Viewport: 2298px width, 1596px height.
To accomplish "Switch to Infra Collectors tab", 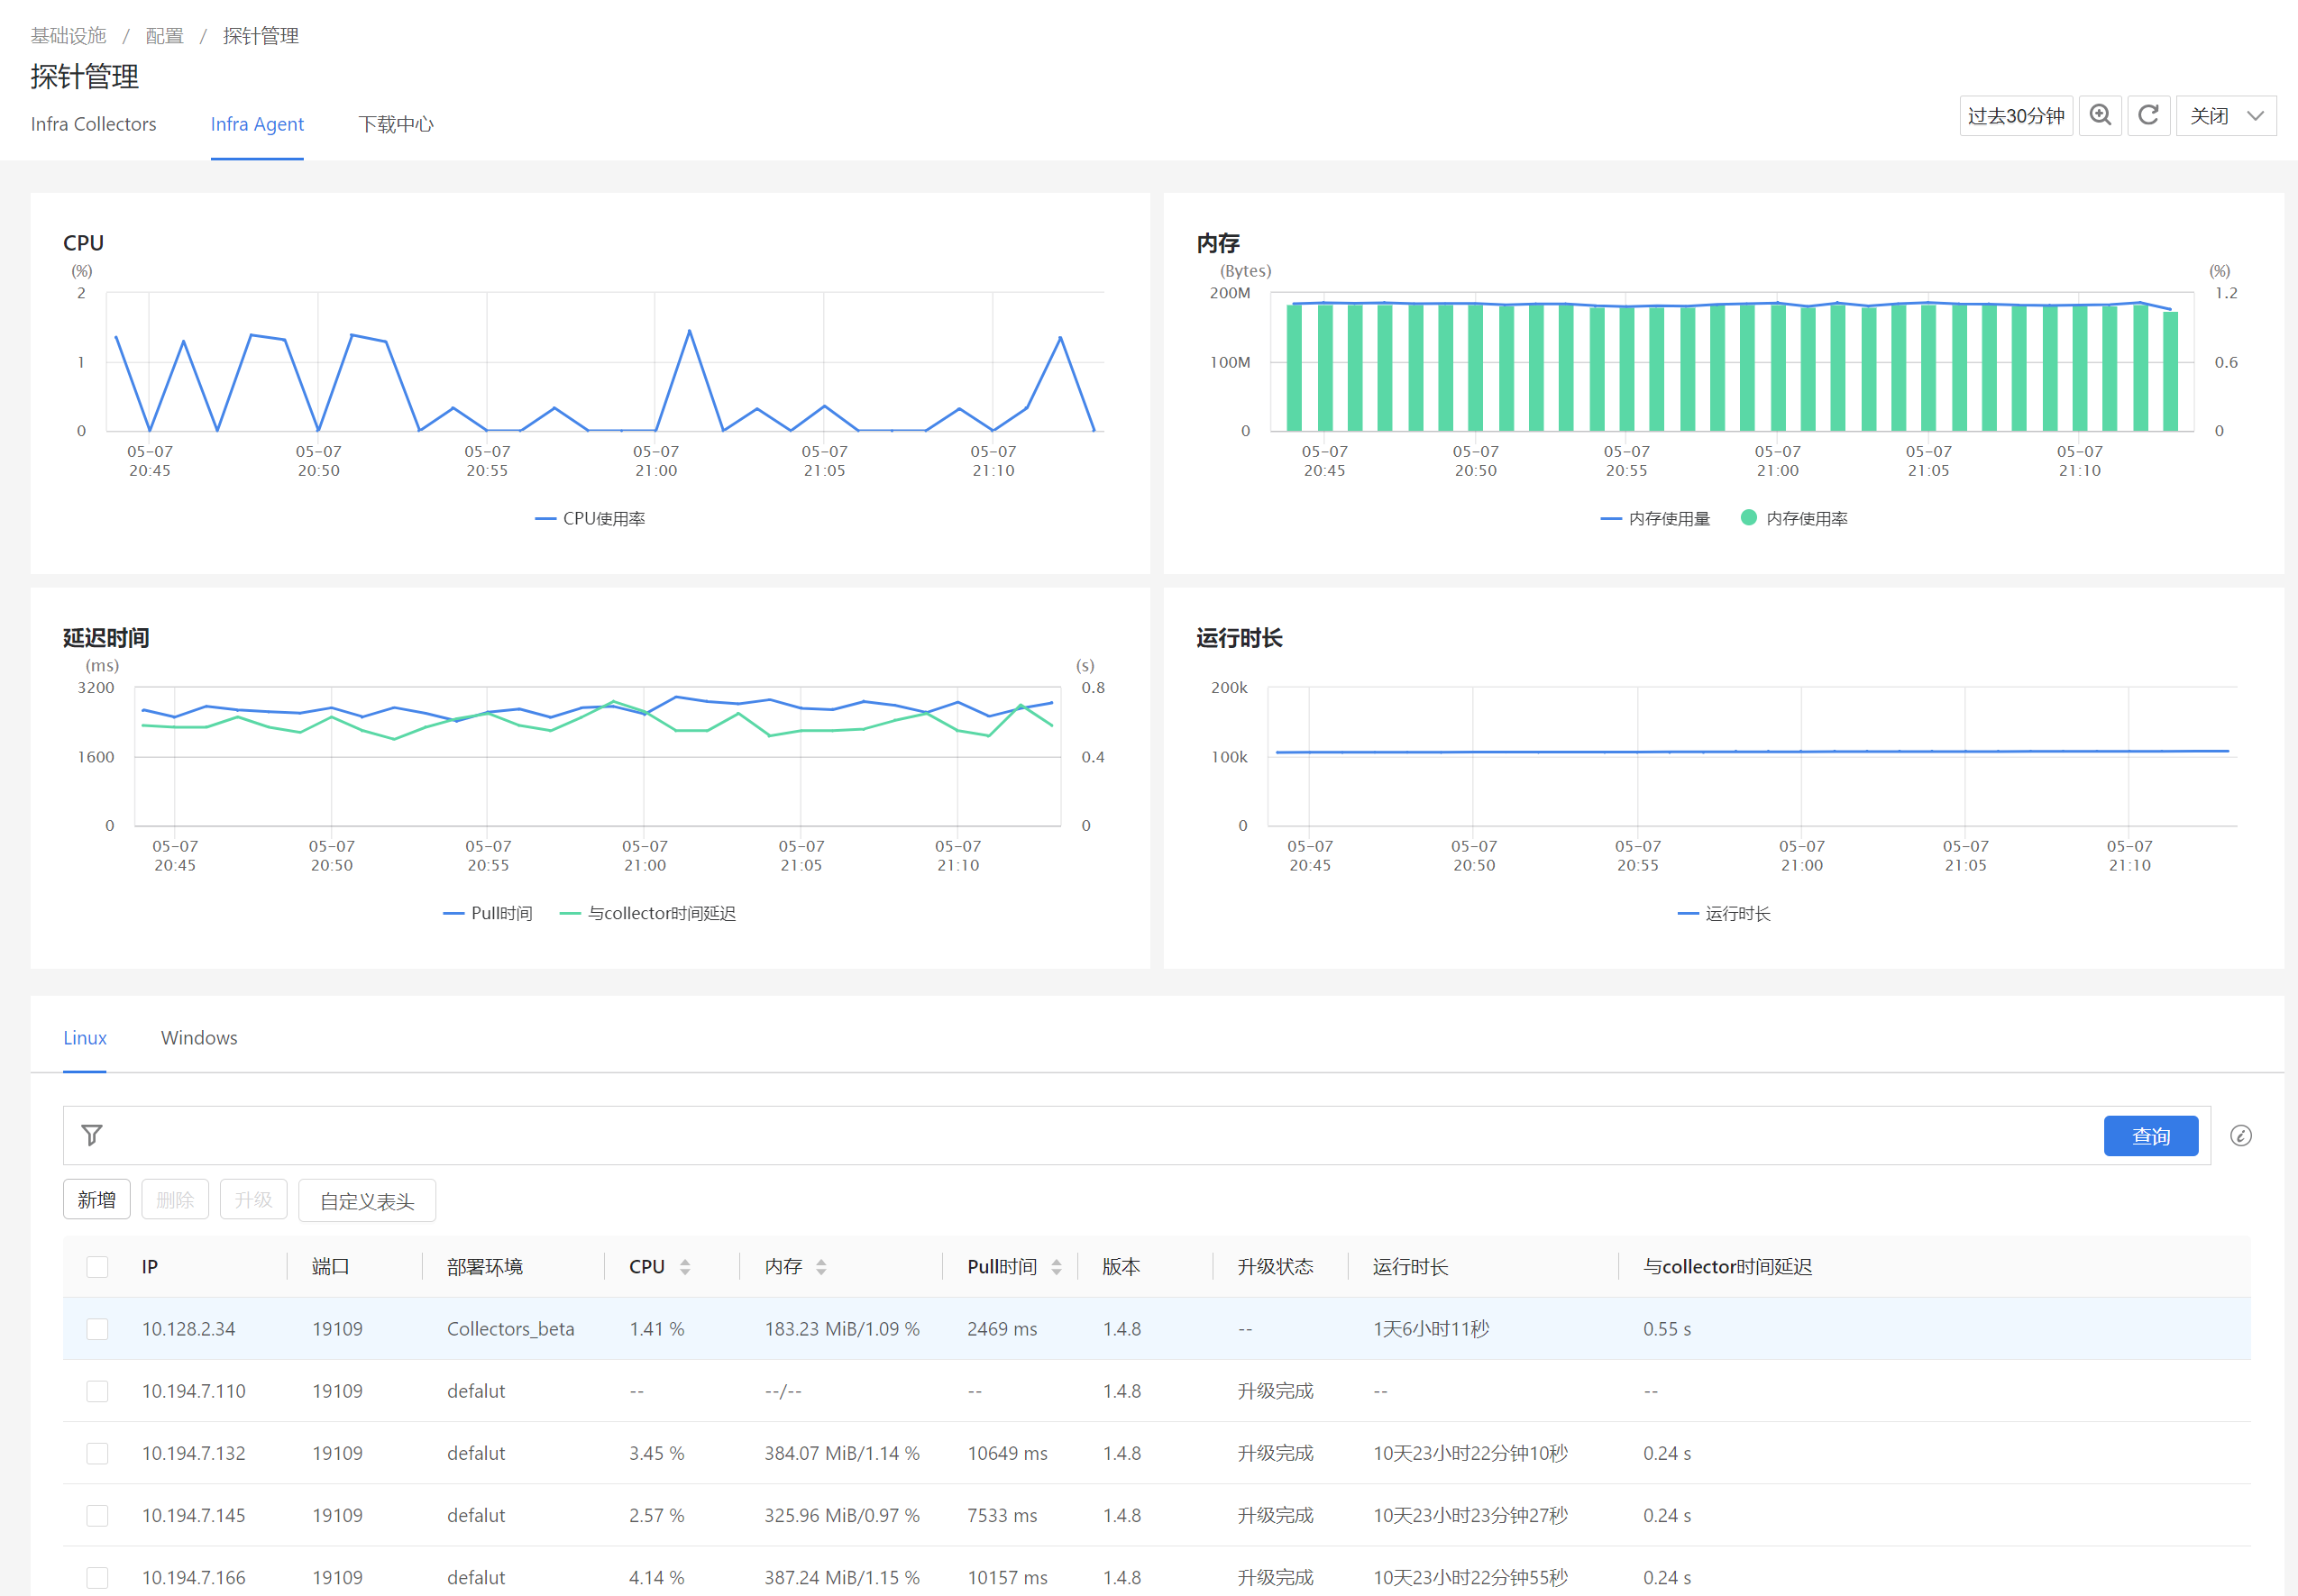I will pos(93,124).
